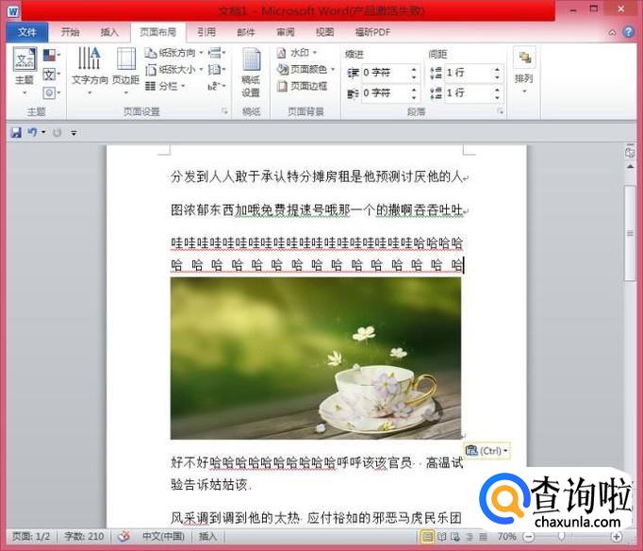Viewport: 643px width, 551px height.
Task: Open theme effects dropdown
Action: [51, 92]
